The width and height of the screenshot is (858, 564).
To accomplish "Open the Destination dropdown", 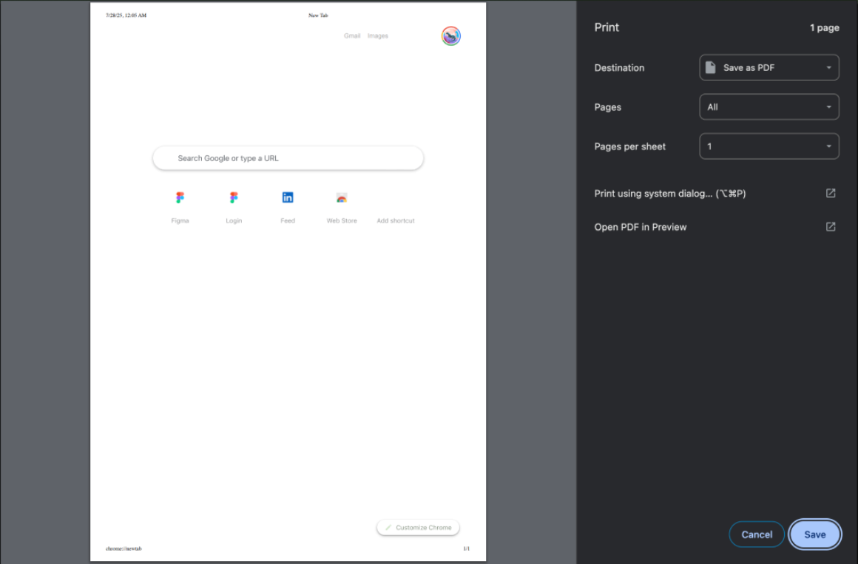I will pos(769,68).
